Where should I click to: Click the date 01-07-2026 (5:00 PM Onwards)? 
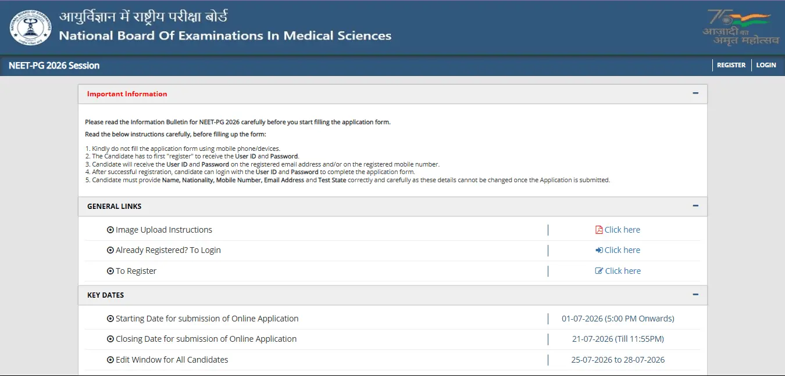(x=618, y=319)
